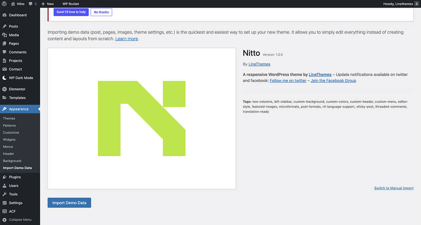Click the WordPress logo icon
421x225 pixels.
pyautogui.click(x=4, y=4)
